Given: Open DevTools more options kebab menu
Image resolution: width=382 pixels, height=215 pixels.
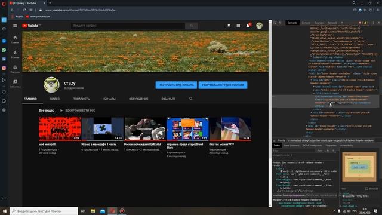Looking at the screenshot, I should point(373,23).
